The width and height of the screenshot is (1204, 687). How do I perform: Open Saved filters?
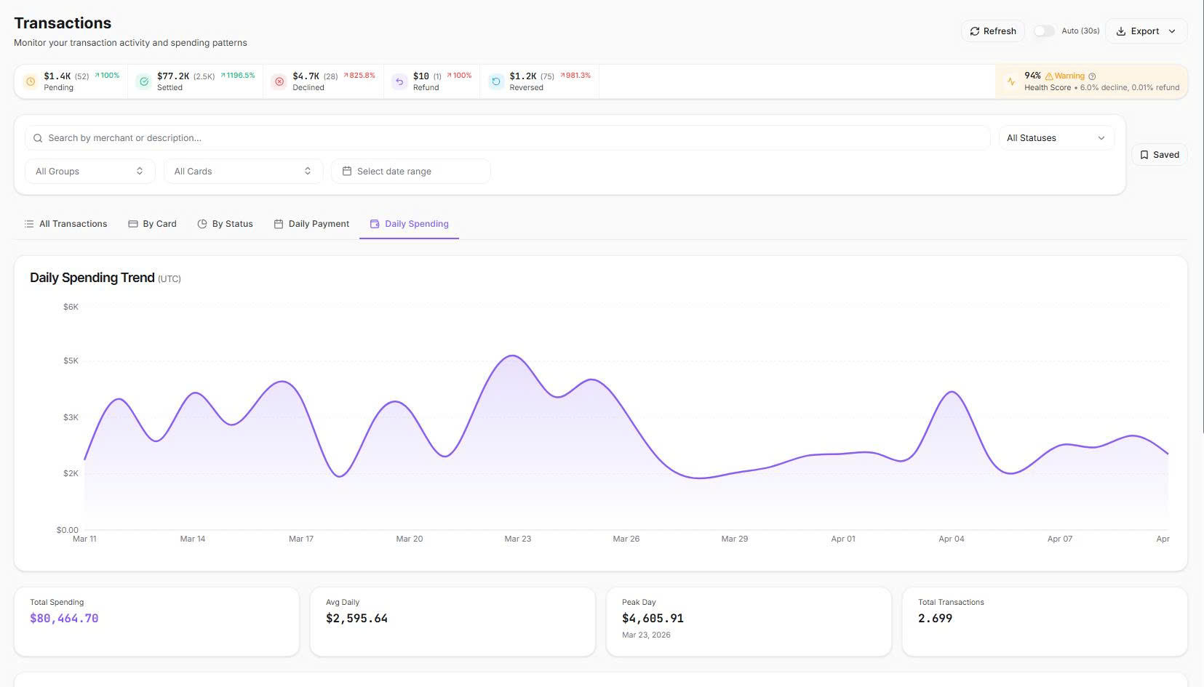tap(1159, 155)
